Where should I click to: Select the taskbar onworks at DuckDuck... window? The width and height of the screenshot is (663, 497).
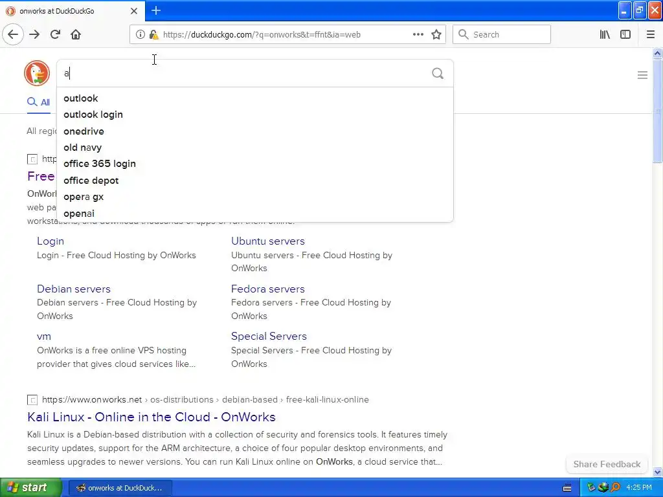(x=120, y=488)
